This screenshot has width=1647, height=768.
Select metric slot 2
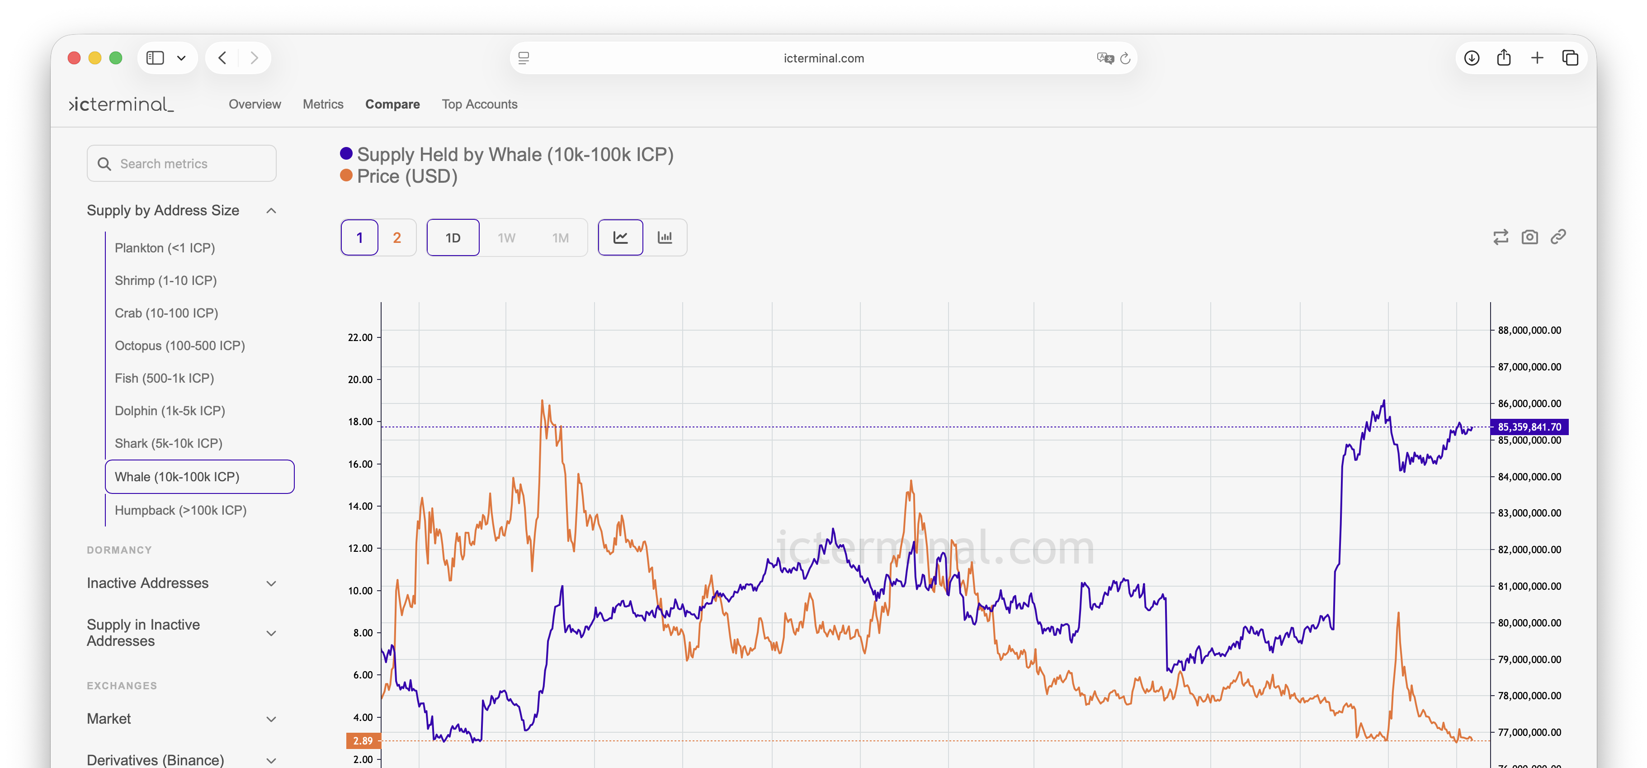point(397,238)
